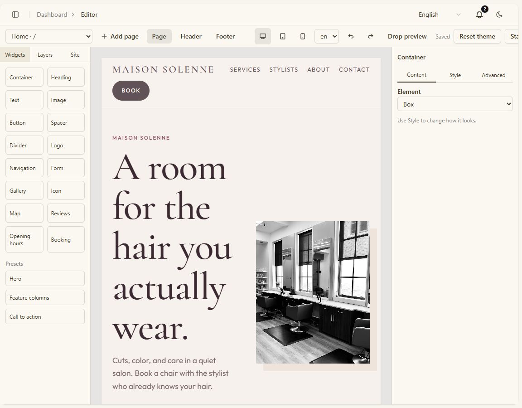The width and height of the screenshot is (522, 408).
Task: Open the Site tab
Action: [75, 54]
